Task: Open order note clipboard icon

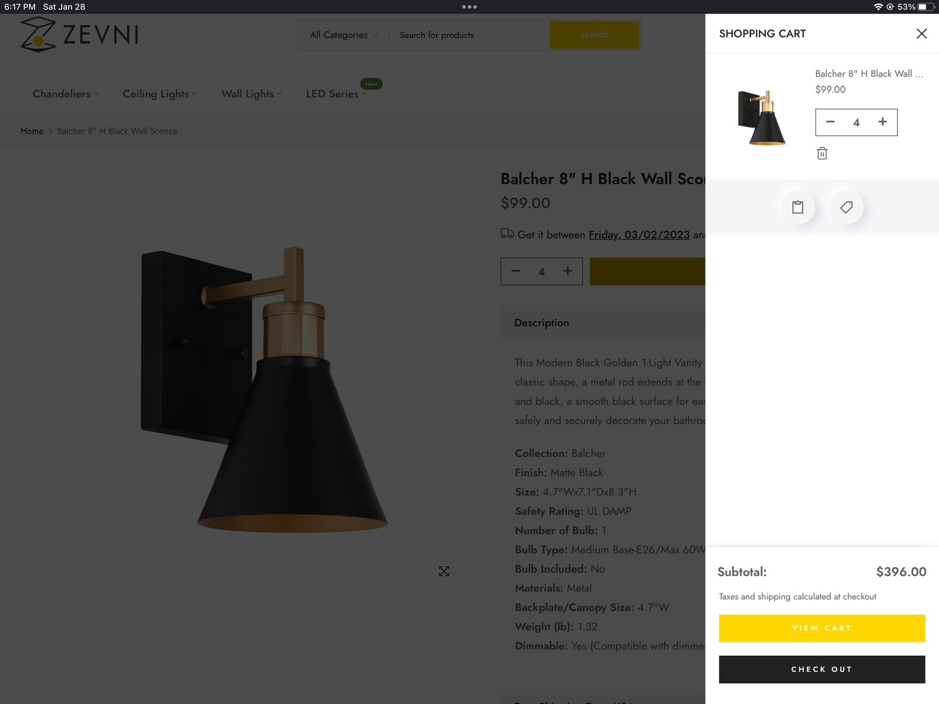Action: (x=798, y=207)
